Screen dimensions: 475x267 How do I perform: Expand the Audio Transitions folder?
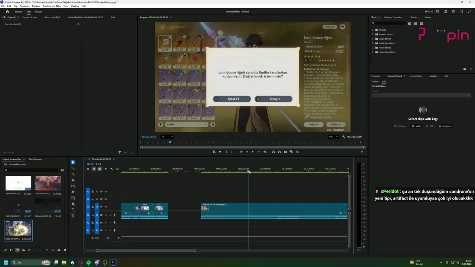coord(373,43)
